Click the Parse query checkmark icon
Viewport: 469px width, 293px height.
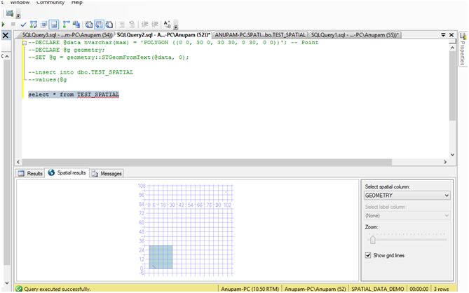(x=22, y=24)
